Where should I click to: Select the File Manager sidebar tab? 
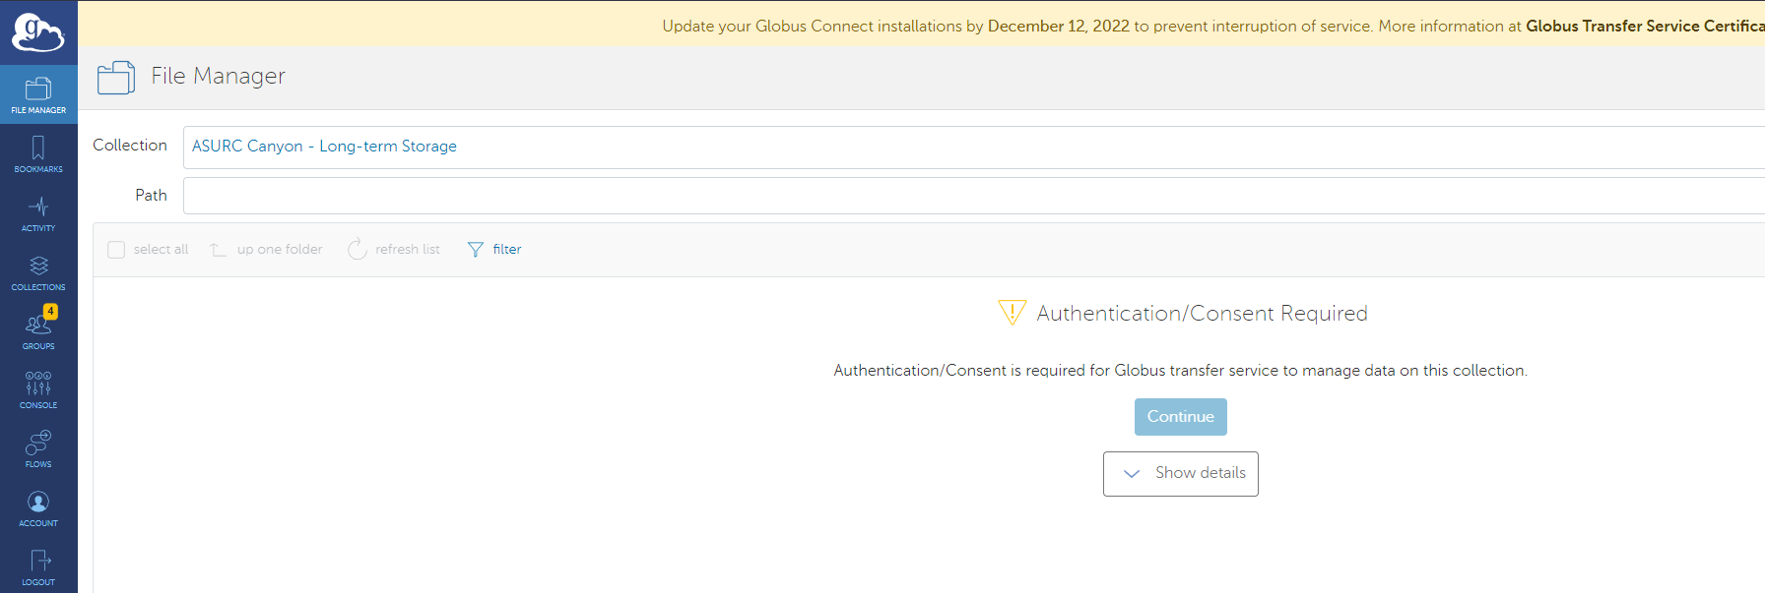click(38, 95)
